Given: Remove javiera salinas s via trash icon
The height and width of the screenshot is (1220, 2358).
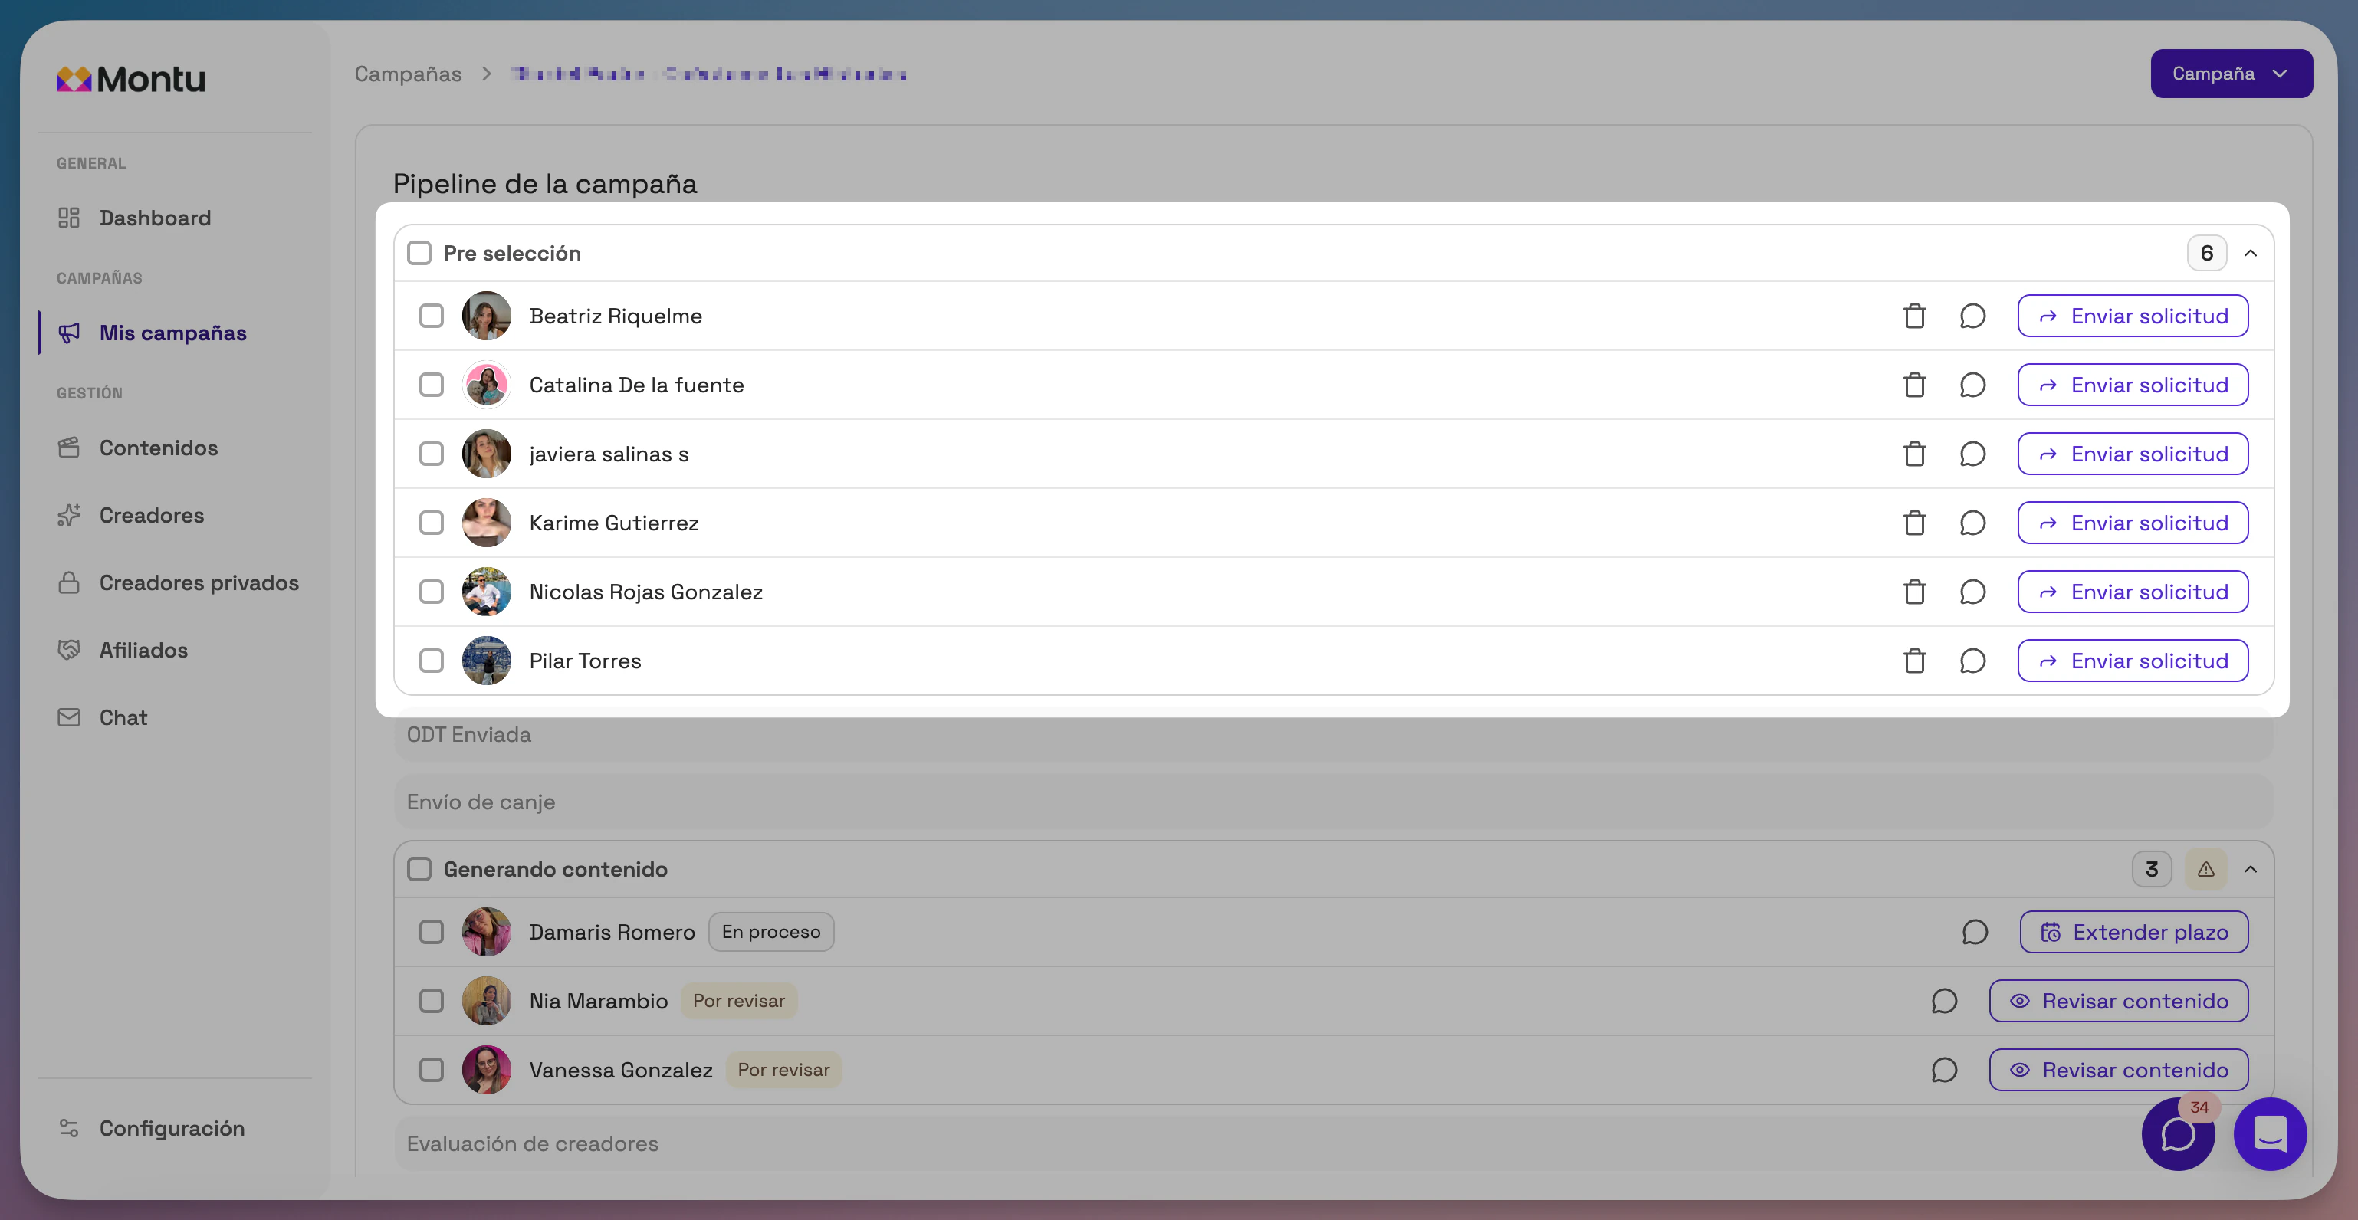Looking at the screenshot, I should click(x=1914, y=454).
